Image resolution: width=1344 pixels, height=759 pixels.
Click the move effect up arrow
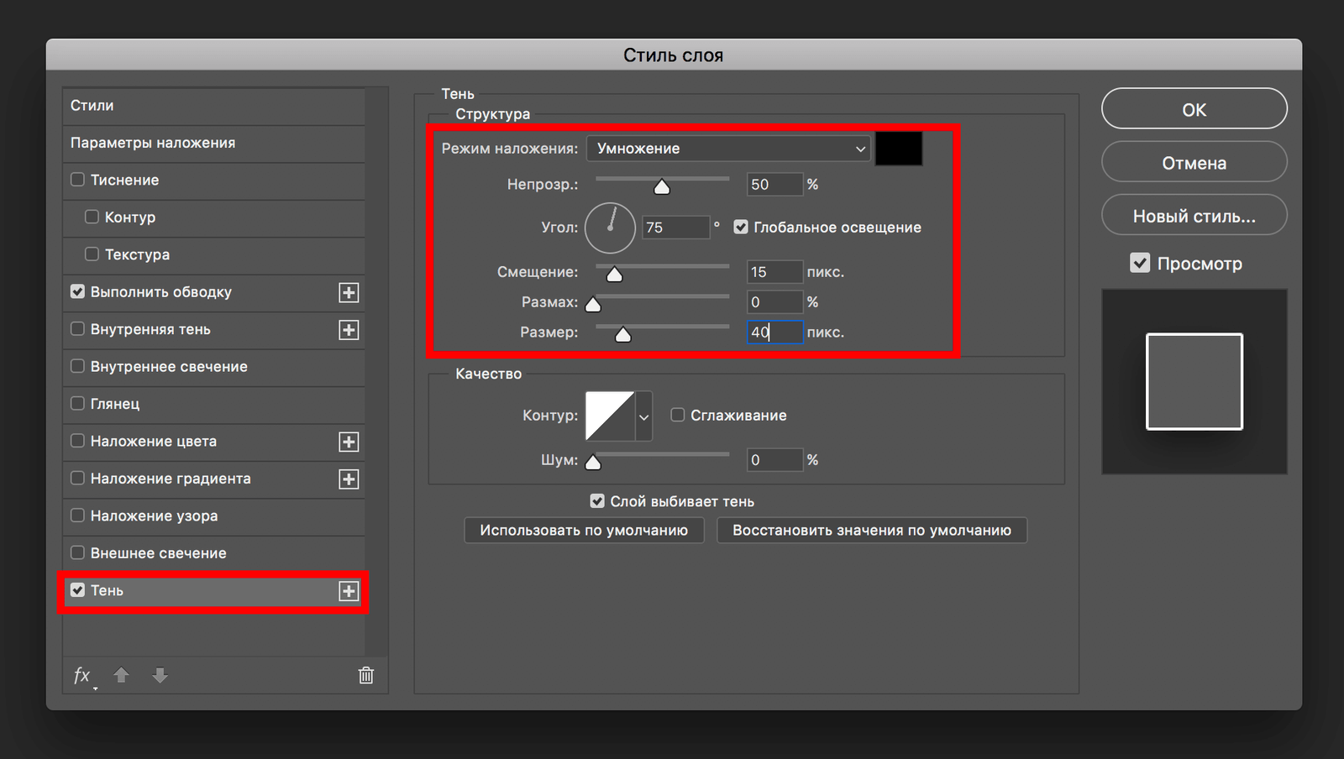121,676
